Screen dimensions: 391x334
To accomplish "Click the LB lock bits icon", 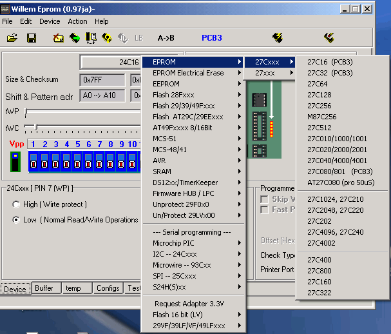I will click(139, 38).
